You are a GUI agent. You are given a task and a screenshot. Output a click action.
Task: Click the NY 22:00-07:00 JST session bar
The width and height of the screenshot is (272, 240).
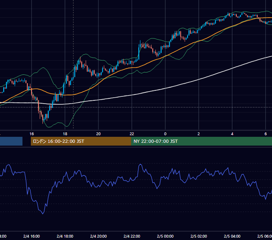(201, 141)
